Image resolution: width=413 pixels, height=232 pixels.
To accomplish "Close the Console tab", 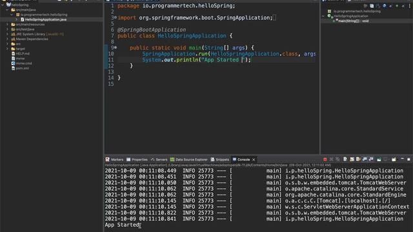I will pos(254,160).
